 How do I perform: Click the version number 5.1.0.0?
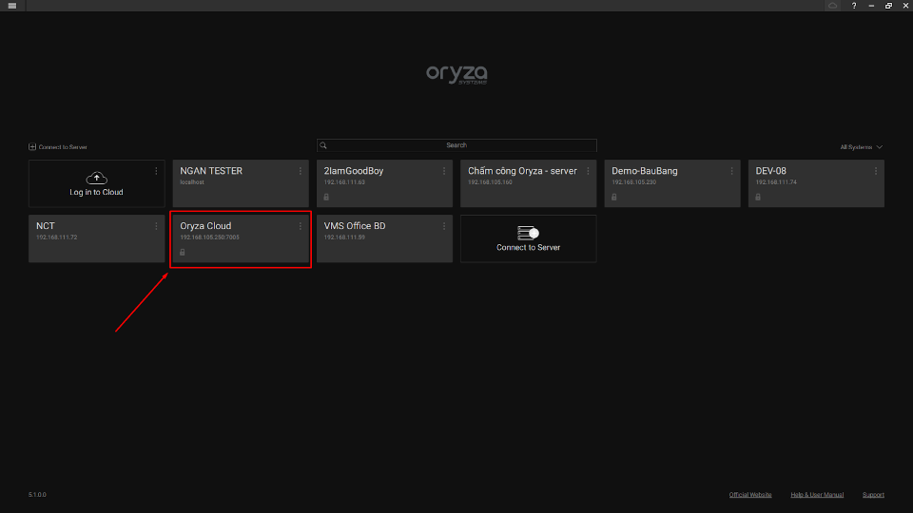pyautogui.click(x=37, y=495)
